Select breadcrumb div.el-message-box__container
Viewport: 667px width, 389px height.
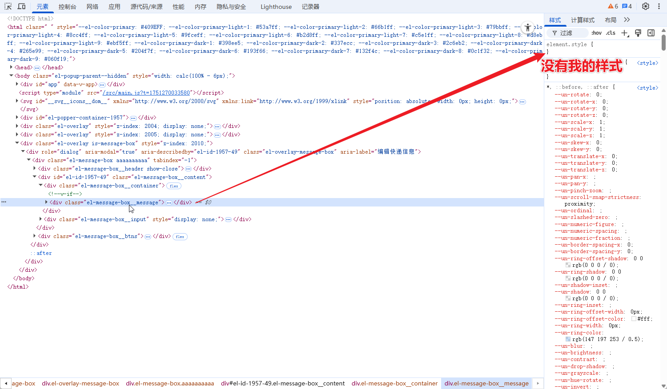click(x=394, y=383)
